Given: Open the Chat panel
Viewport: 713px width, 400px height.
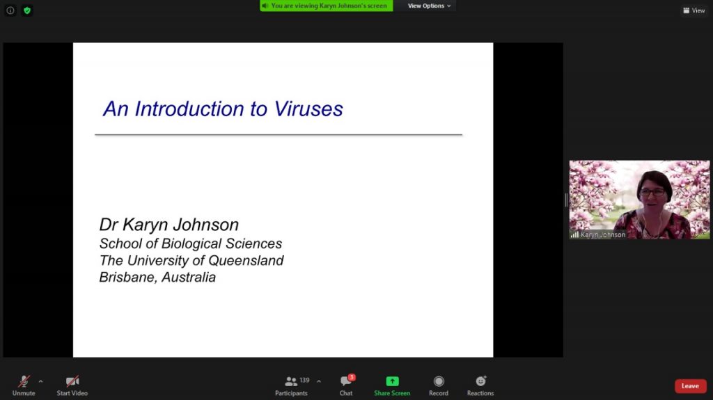Looking at the screenshot, I should (x=346, y=384).
